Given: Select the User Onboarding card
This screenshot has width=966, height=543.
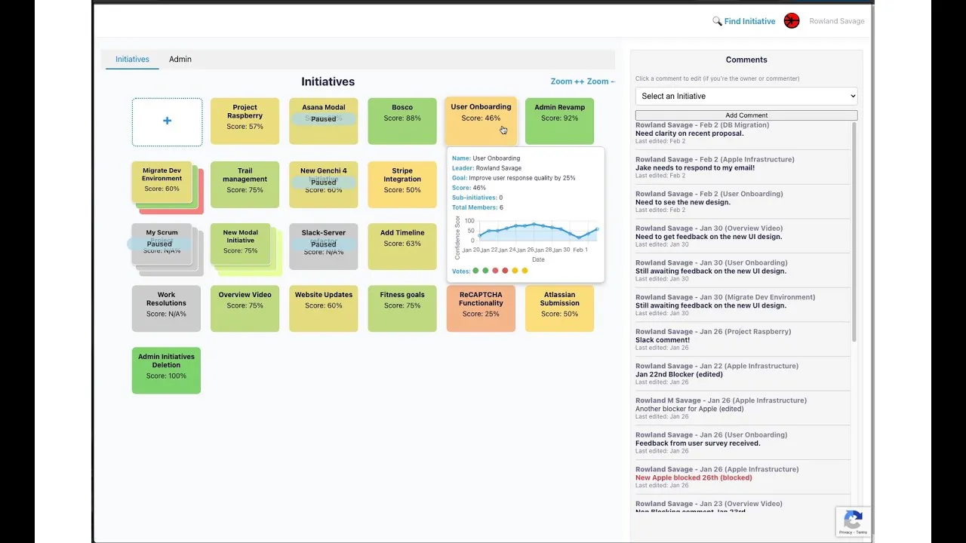Looking at the screenshot, I should pyautogui.click(x=481, y=120).
